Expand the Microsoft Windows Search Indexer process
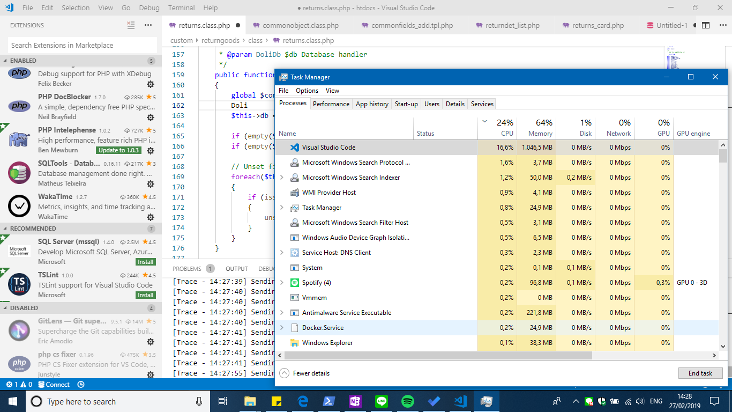Screen dimensions: 732x412 tap(282, 178)
